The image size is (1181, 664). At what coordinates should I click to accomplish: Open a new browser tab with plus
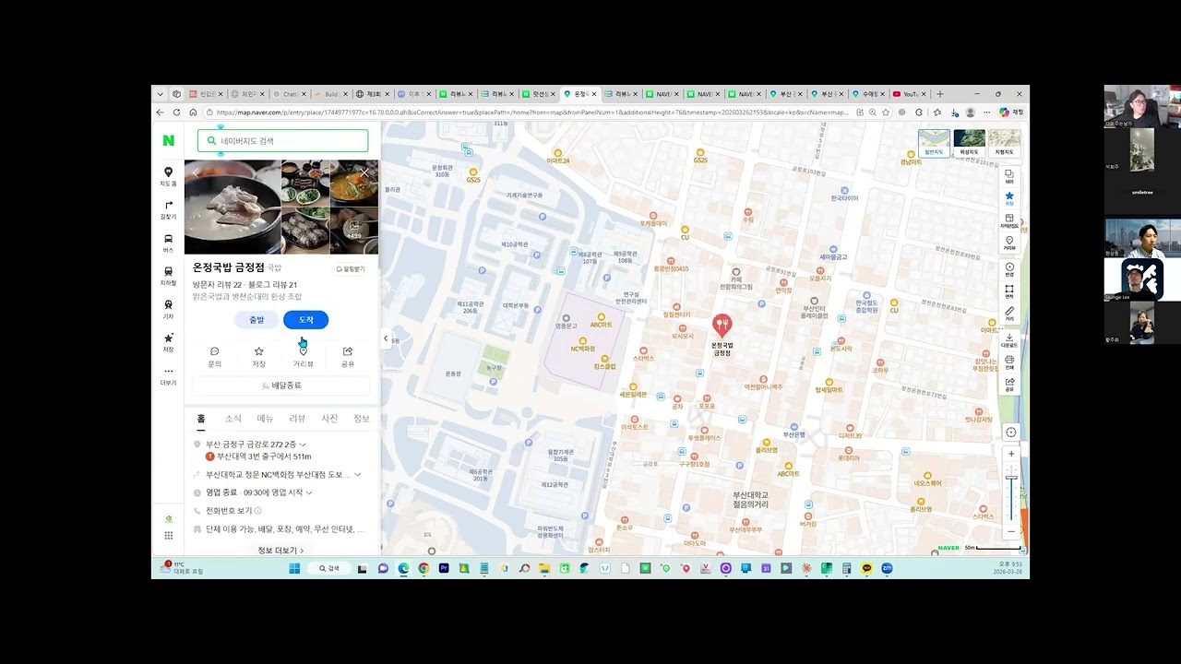tap(940, 94)
